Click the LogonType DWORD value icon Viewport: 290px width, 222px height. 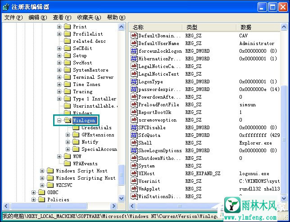coord(134,82)
